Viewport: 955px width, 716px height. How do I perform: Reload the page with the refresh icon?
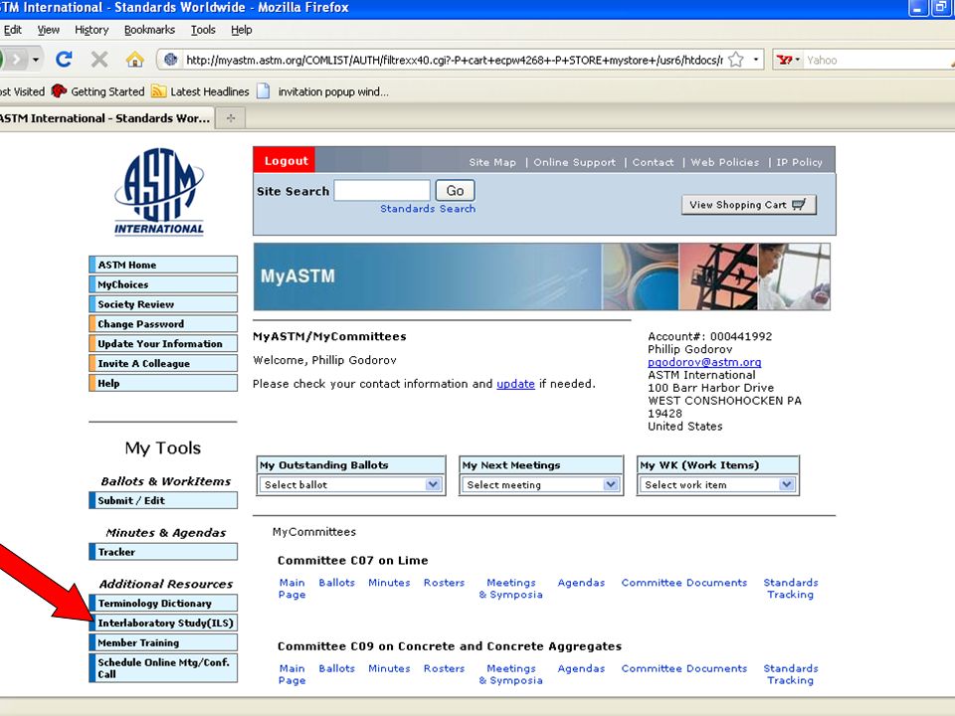tap(64, 59)
